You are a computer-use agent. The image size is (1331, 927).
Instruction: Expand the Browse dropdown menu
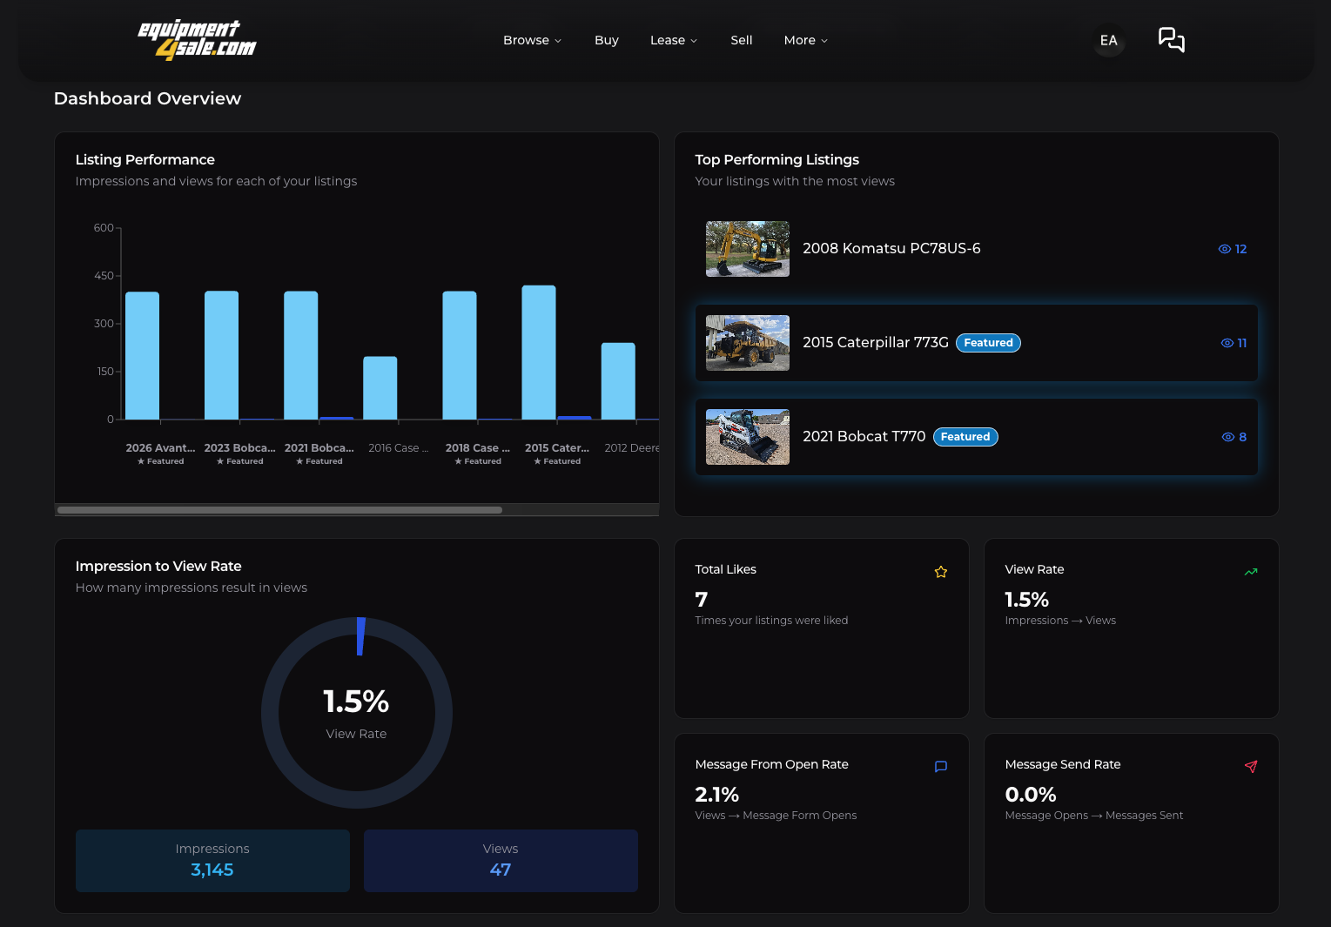pyautogui.click(x=532, y=40)
